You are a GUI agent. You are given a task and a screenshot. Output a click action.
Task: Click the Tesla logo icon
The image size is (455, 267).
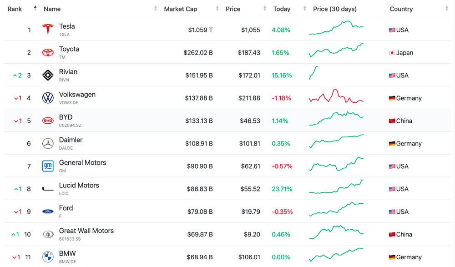coord(48,30)
